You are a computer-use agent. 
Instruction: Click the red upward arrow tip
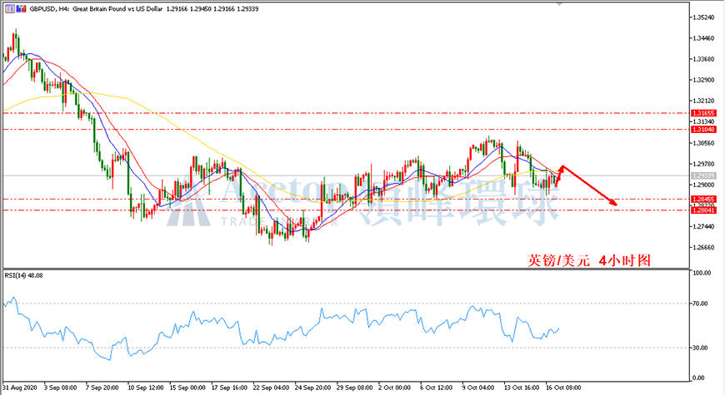point(562,168)
